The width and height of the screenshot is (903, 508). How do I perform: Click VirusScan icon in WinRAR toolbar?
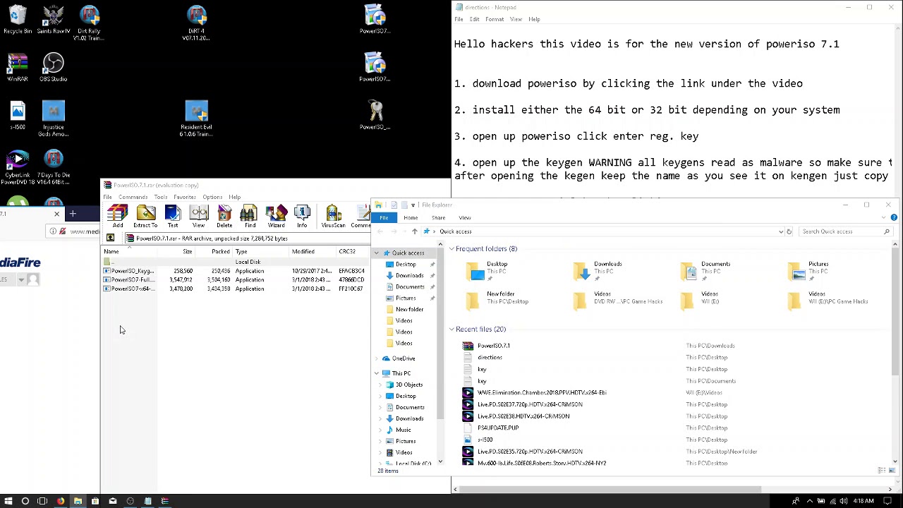(x=333, y=216)
